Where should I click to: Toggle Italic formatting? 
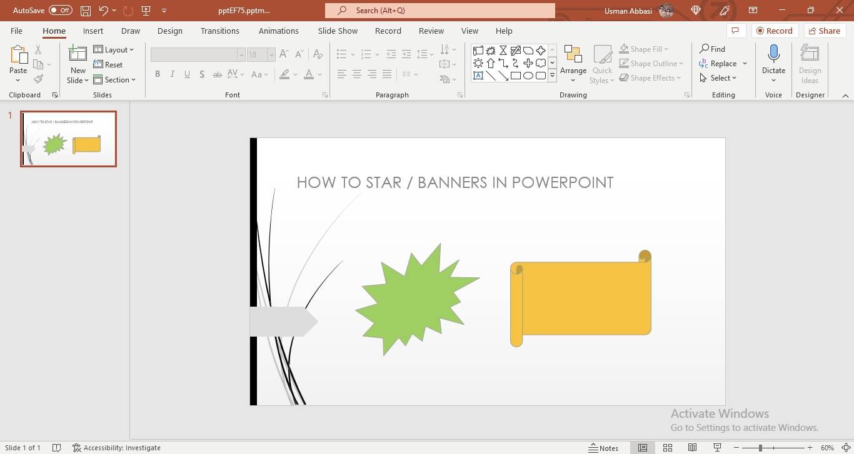[173, 74]
